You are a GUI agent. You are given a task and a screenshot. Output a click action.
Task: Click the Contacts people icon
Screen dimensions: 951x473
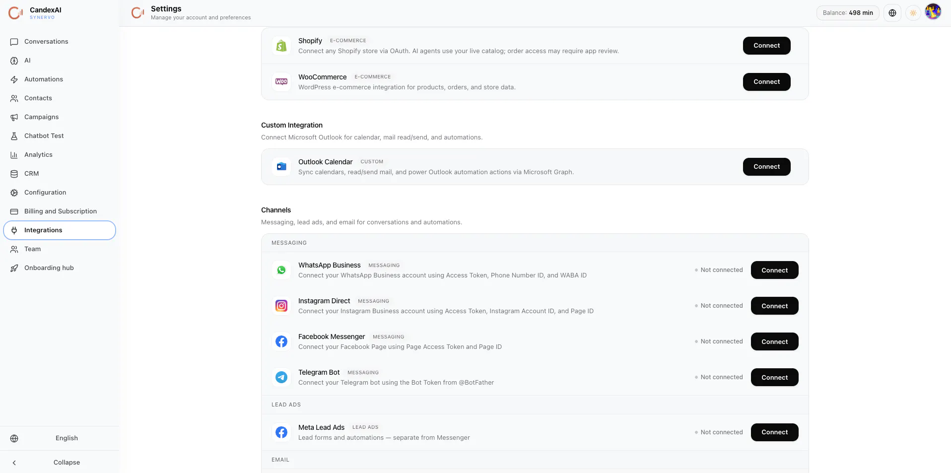click(14, 98)
